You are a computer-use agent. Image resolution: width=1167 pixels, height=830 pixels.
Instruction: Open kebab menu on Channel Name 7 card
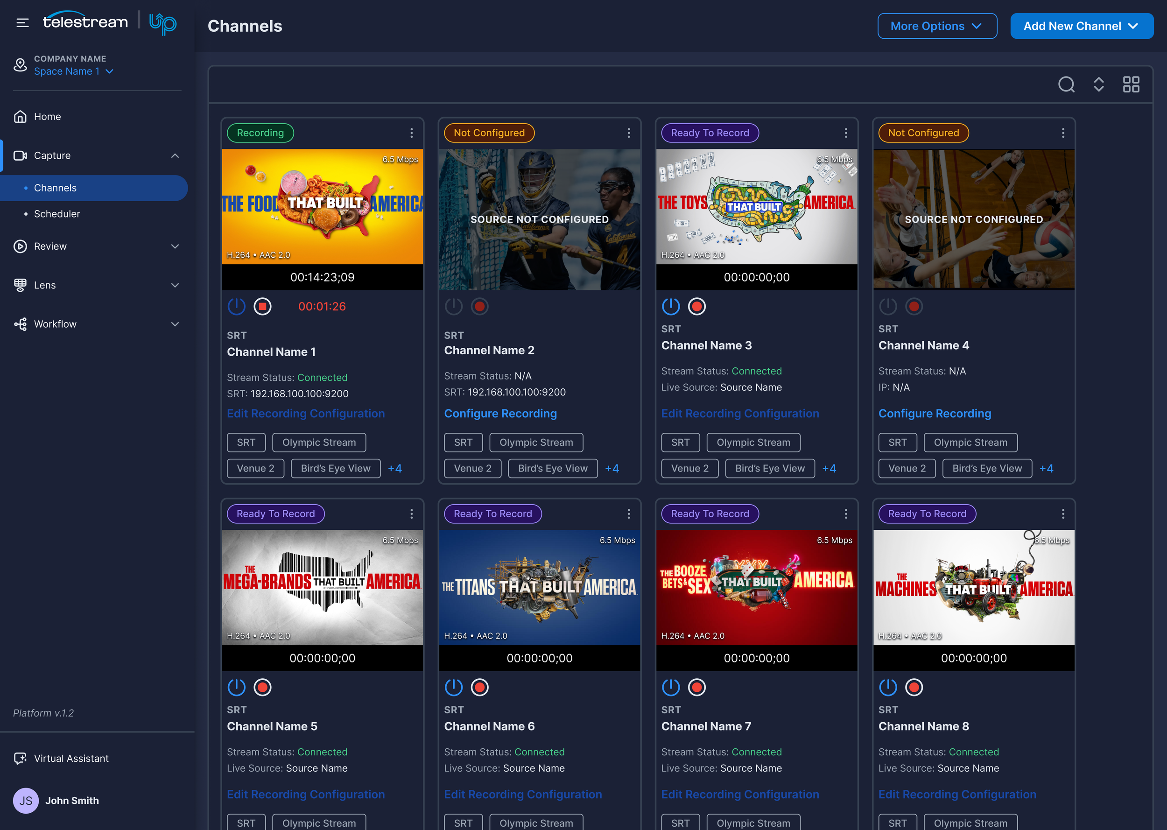click(846, 513)
